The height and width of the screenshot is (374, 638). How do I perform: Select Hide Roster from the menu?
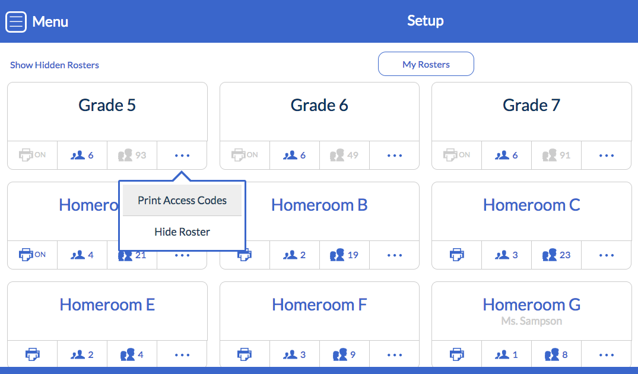click(x=182, y=232)
